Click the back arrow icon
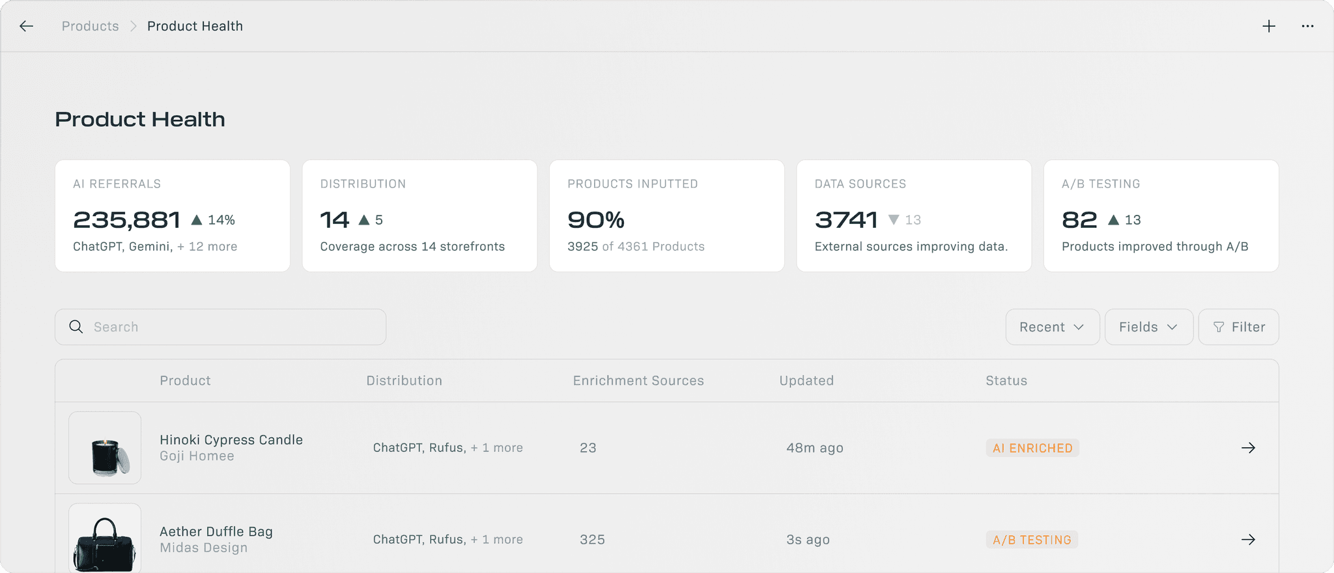This screenshot has height=573, width=1334. (x=26, y=26)
